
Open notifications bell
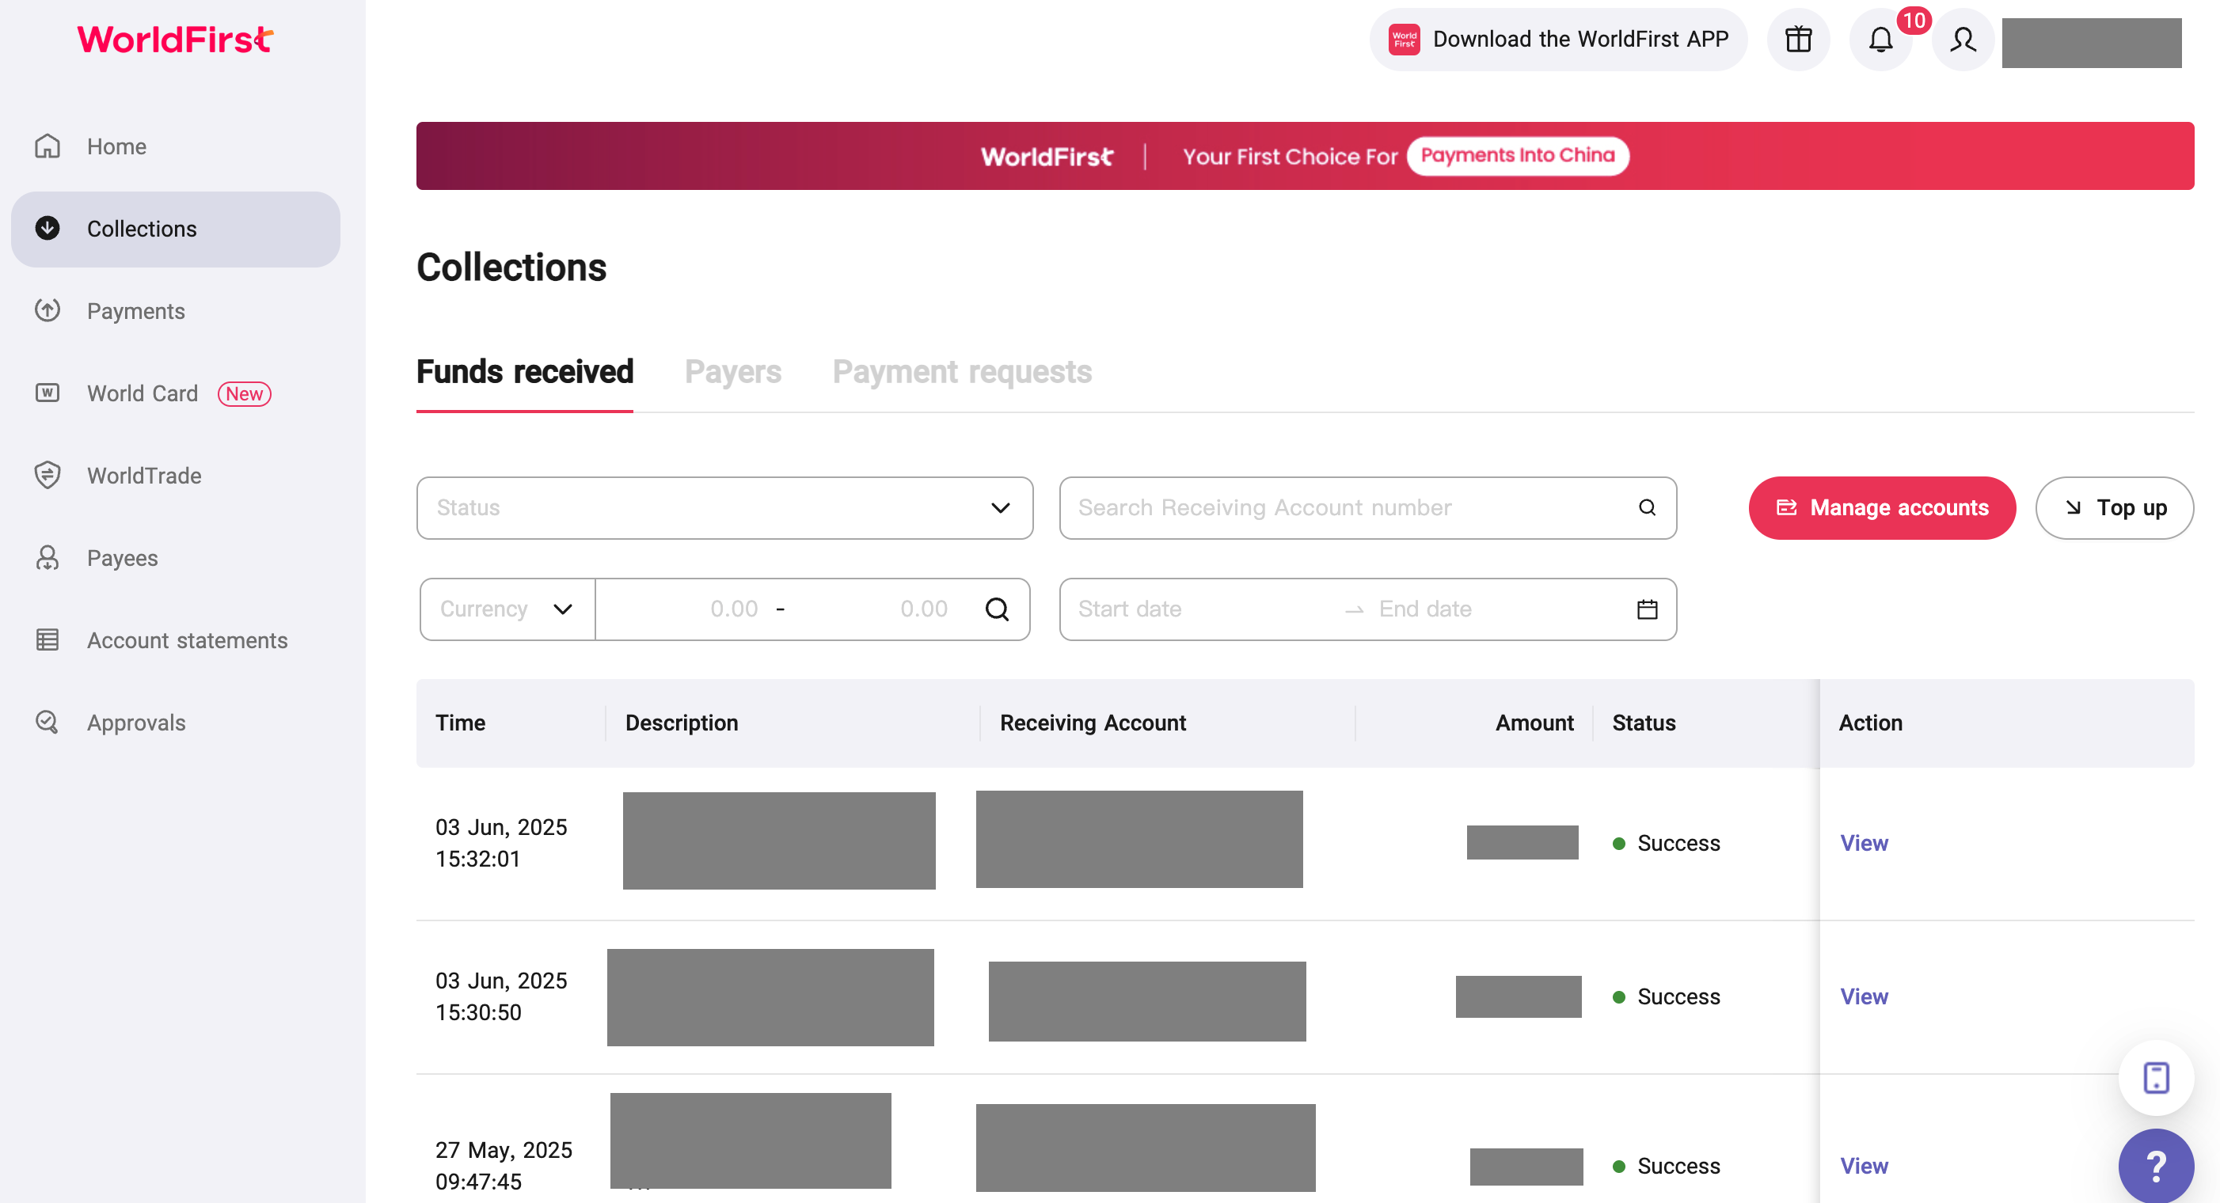click(1880, 40)
